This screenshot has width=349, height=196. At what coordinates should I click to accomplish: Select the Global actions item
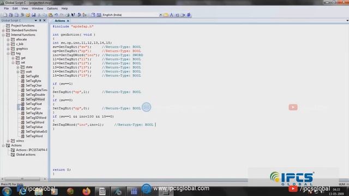tap(26, 155)
